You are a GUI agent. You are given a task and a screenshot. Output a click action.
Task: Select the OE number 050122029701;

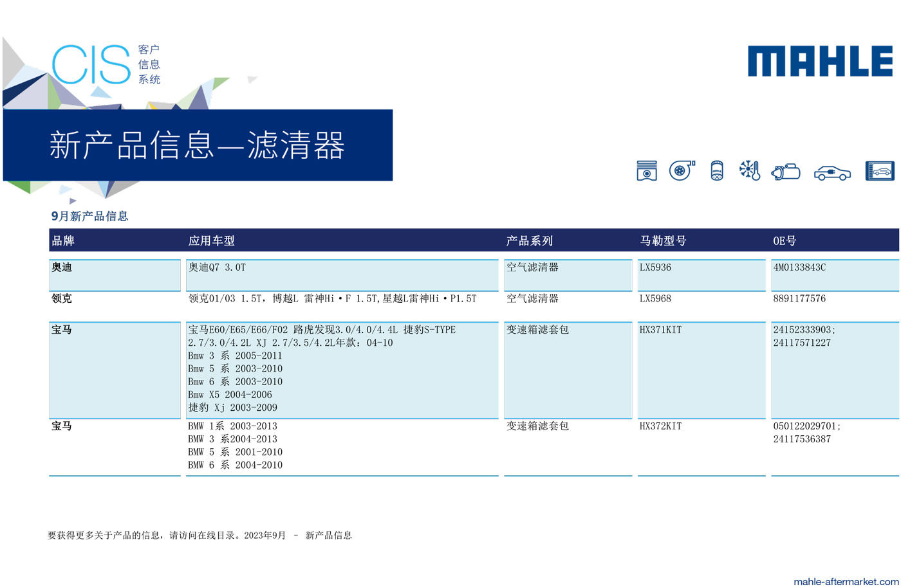807,426
